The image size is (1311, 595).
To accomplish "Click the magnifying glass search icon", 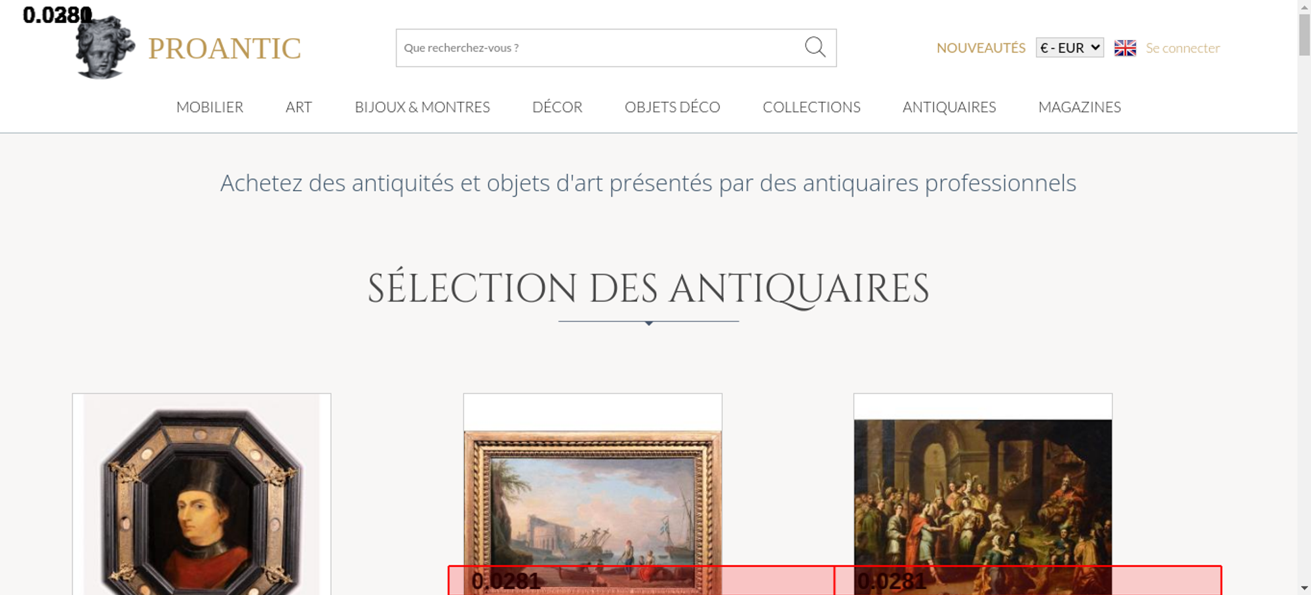I will point(815,47).
